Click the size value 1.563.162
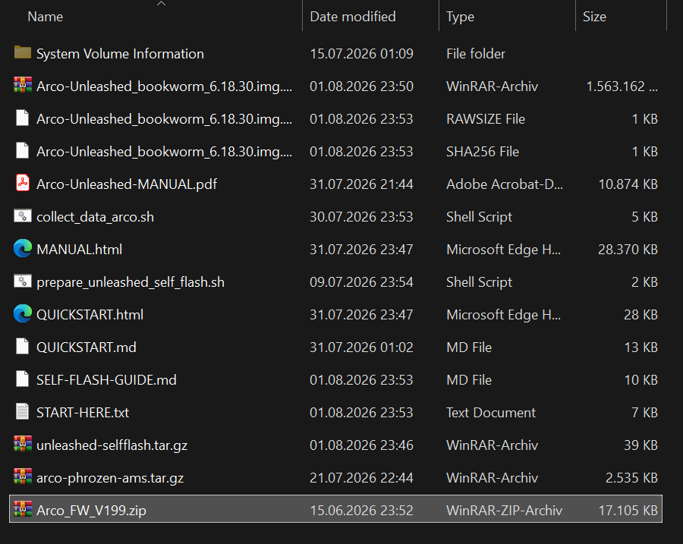Screen dimensions: 683x544 point(622,86)
